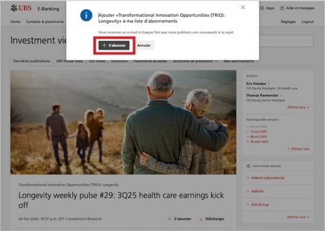
Task: Click the UBS logo
Action: 21,8
